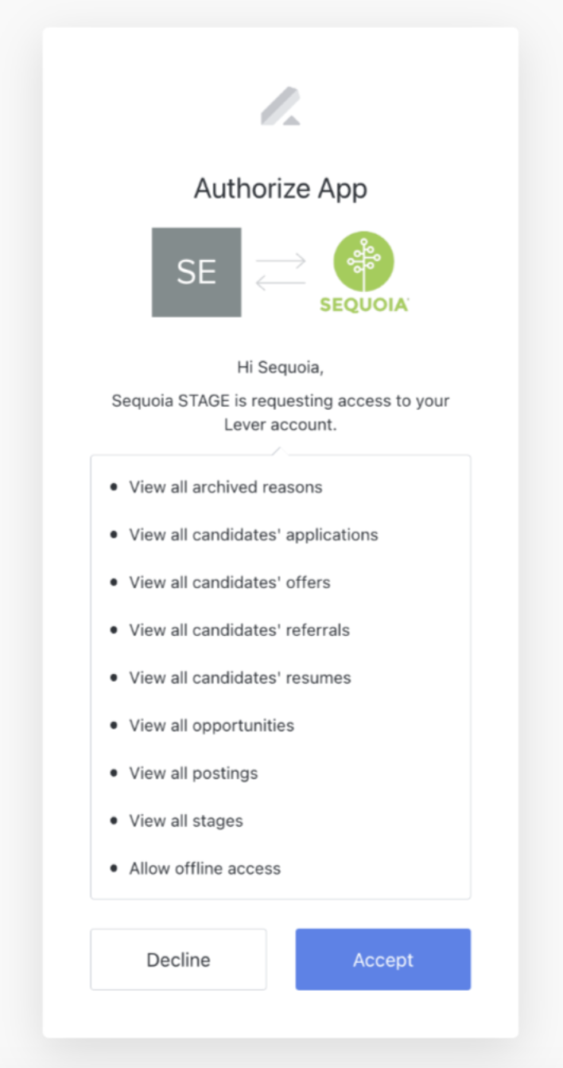Viewport: 563px width, 1068px height.
Task: Click the bidirectional exchange arrows icon
Action: pos(281,269)
